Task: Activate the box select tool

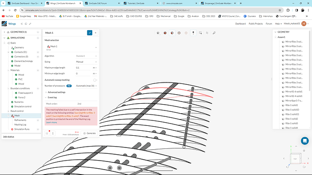Action: 200,33
